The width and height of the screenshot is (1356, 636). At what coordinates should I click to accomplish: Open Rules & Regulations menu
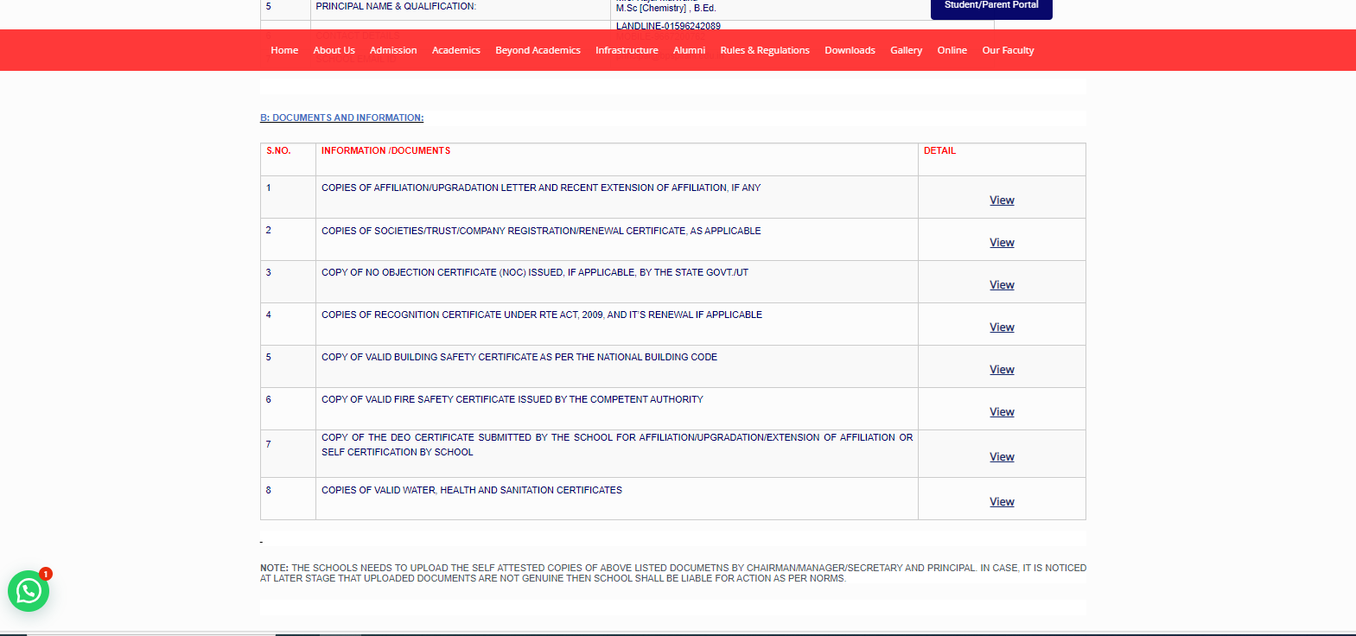pyautogui.click(x=765, y=50)
